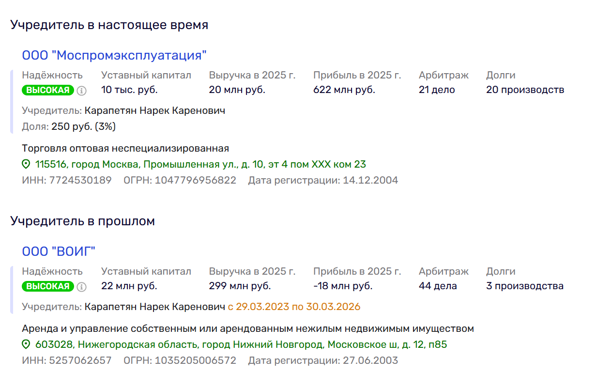The width and height of the screenshot is (597, 389).
Task: Click date range "с 29.03.2023 по 30.03.2026"
Action: [x=294, y=307]
